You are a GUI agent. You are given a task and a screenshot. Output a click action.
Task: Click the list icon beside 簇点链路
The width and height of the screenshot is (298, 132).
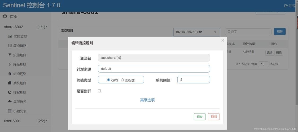click(10, 46)
